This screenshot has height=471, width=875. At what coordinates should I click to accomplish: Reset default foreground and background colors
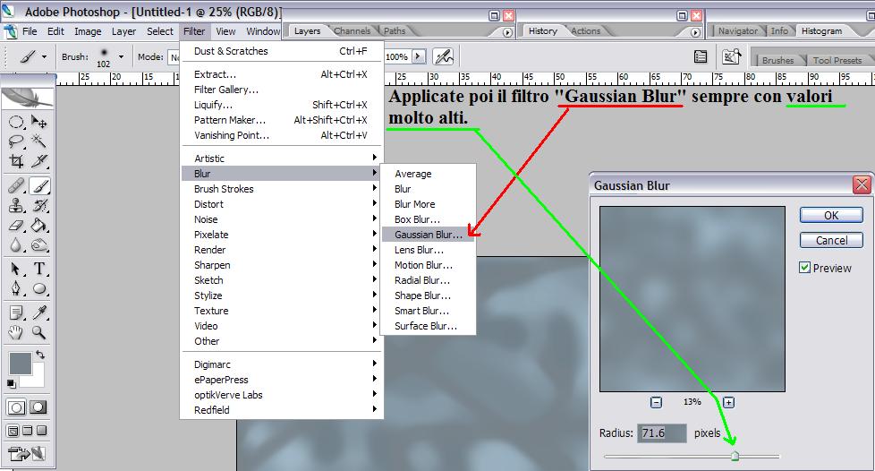coord(11,384)
